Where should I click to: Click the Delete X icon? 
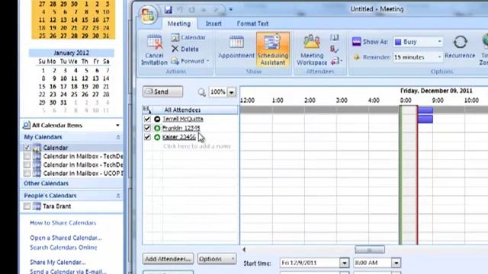[x=175, y=49]
